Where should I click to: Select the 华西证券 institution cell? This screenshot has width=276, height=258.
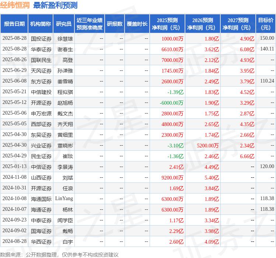[x=41, y=242]
